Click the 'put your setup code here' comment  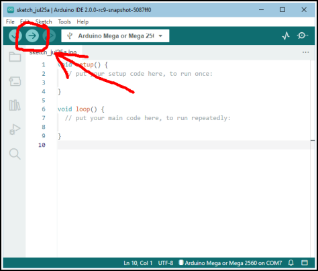tap(139, 74)
